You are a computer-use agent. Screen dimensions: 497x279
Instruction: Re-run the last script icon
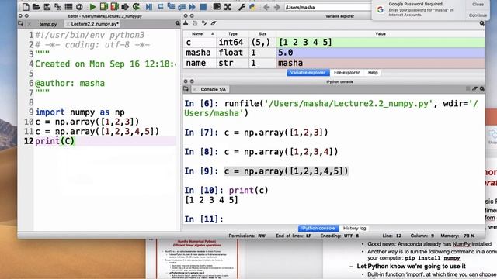coord(136,7)
